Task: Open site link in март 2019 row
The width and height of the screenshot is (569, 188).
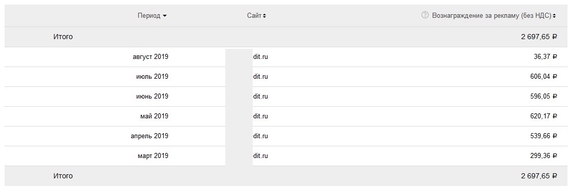Action: (x=260, y=155)
